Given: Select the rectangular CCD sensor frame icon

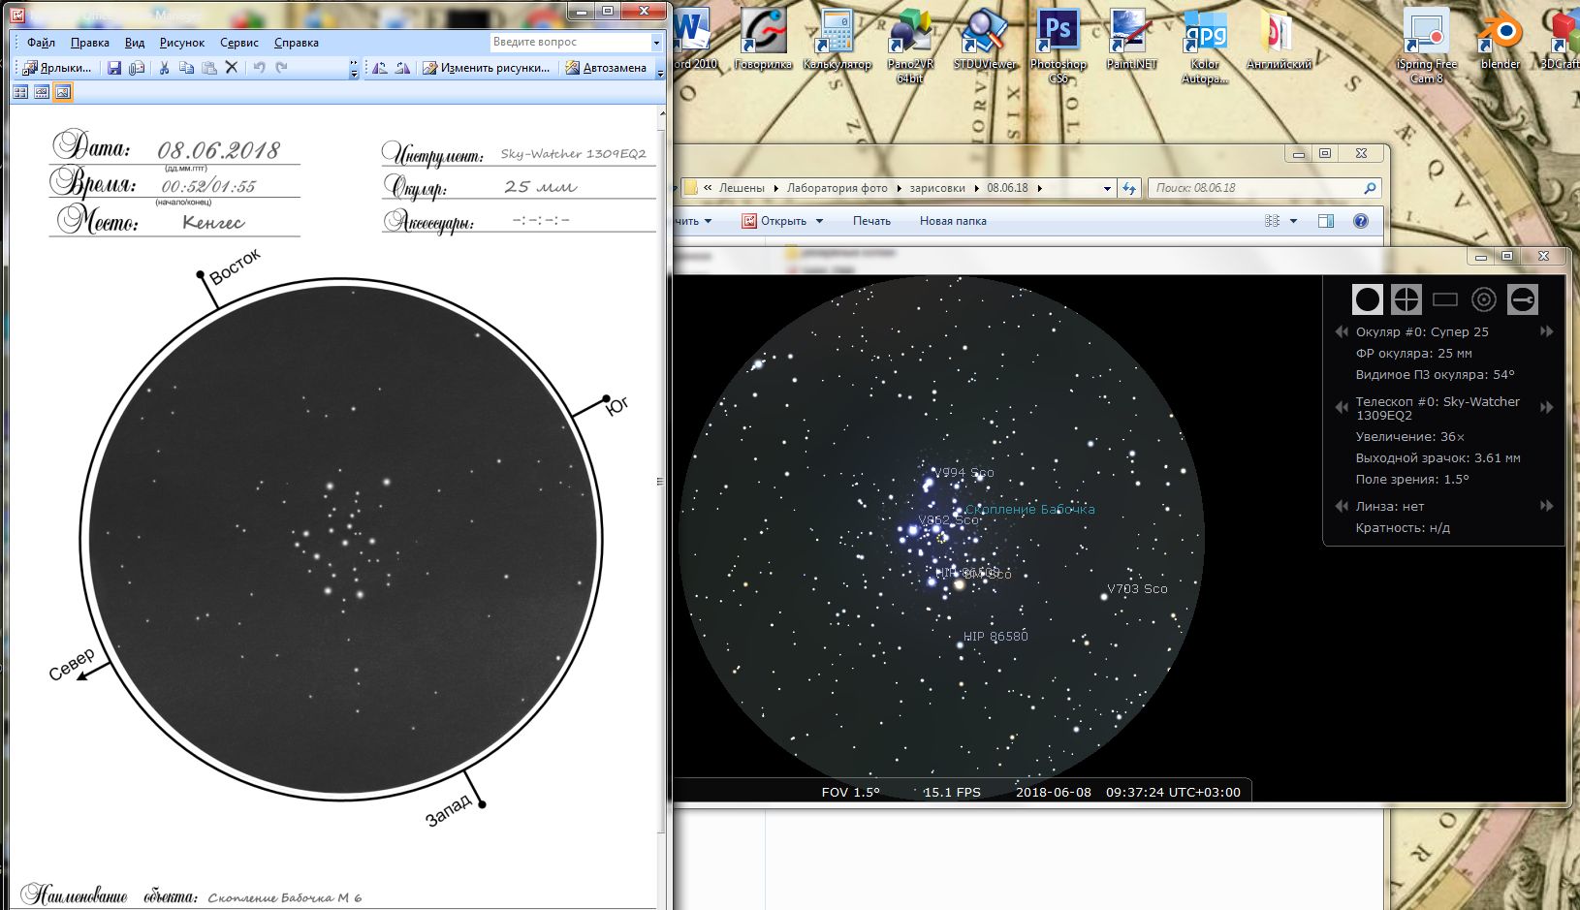Looking at the screenshot, I should pos(1444,300).
